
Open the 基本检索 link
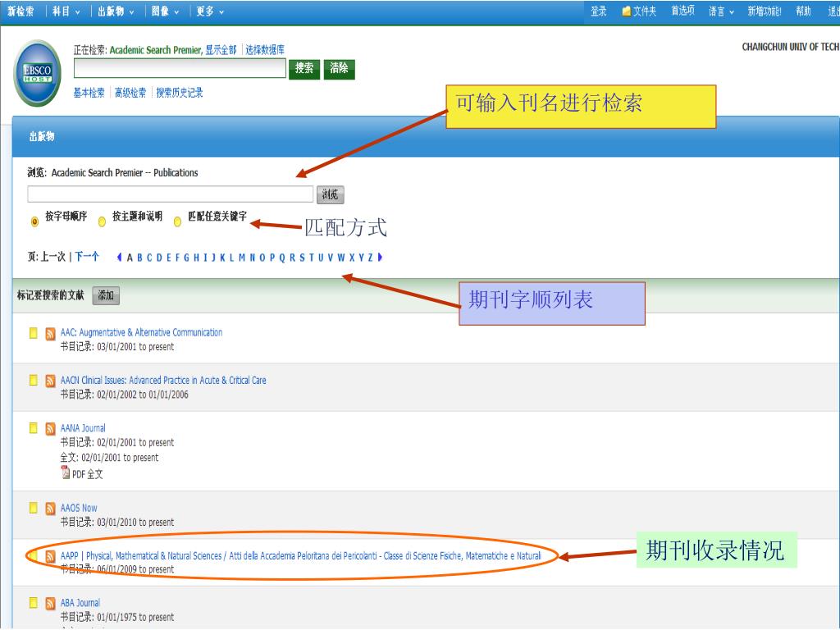tap(89, 93)
